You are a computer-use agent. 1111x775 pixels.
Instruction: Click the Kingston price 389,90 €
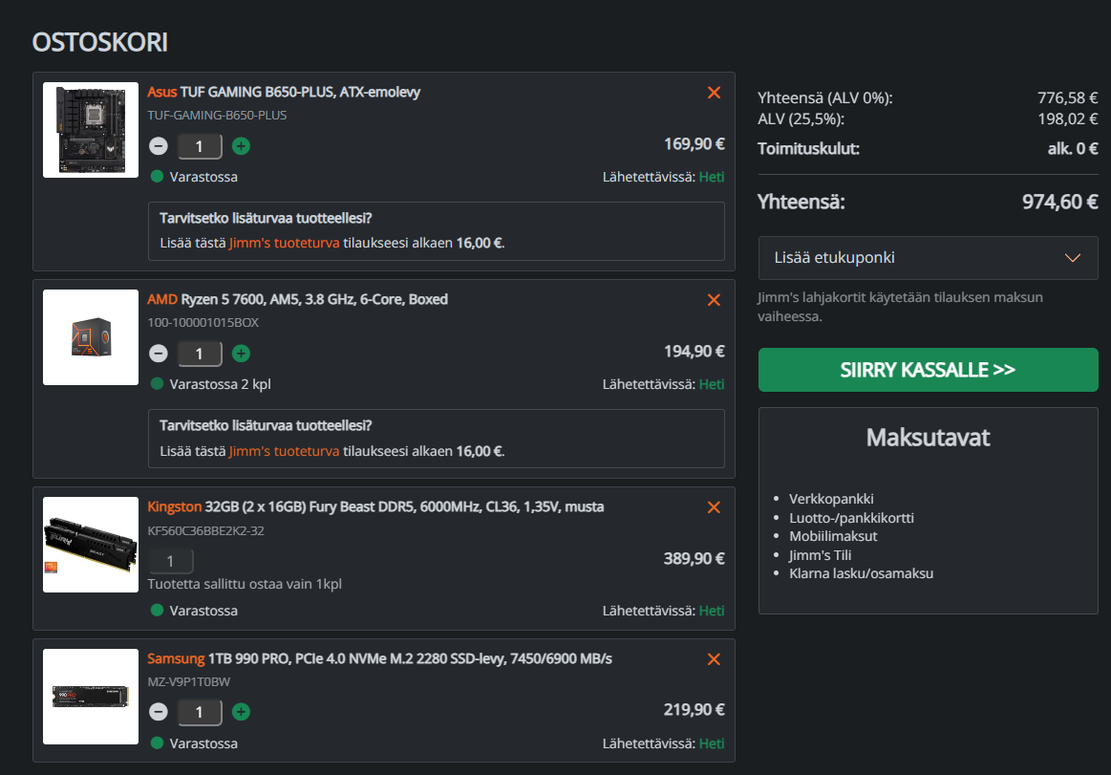pyautogui.click(x=694, y=559)
